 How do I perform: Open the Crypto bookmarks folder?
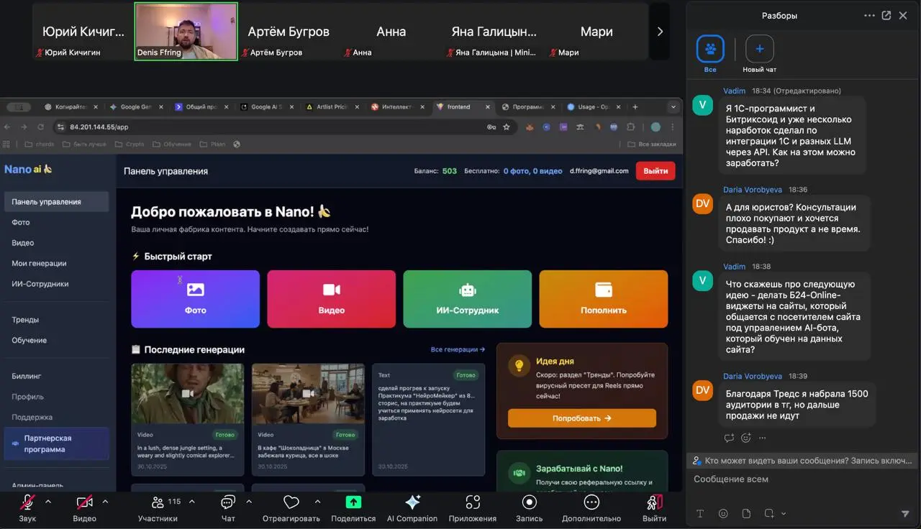pyautogui.click(x=130, y=144)
